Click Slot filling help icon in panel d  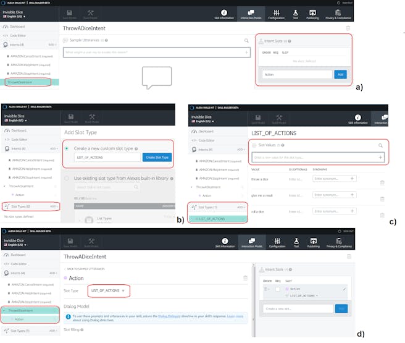pyautogui.click(x=82, y=330)
